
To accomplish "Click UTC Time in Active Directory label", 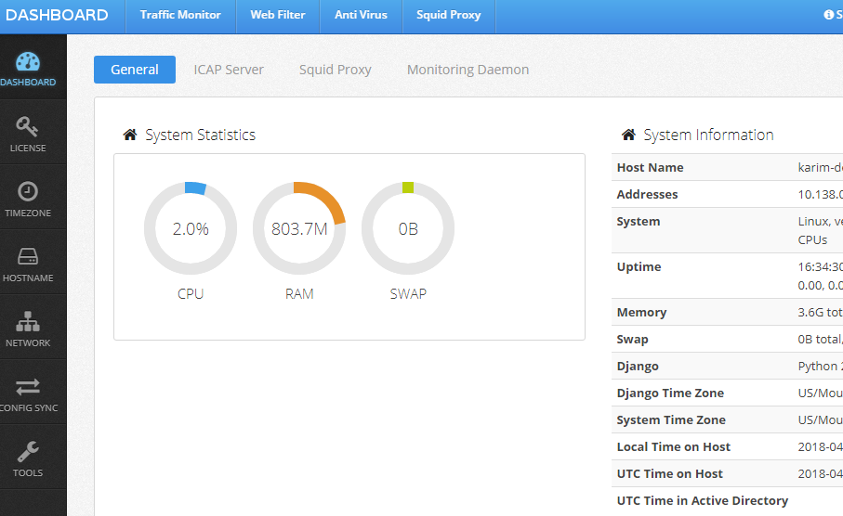I will (x=702, y=500).
